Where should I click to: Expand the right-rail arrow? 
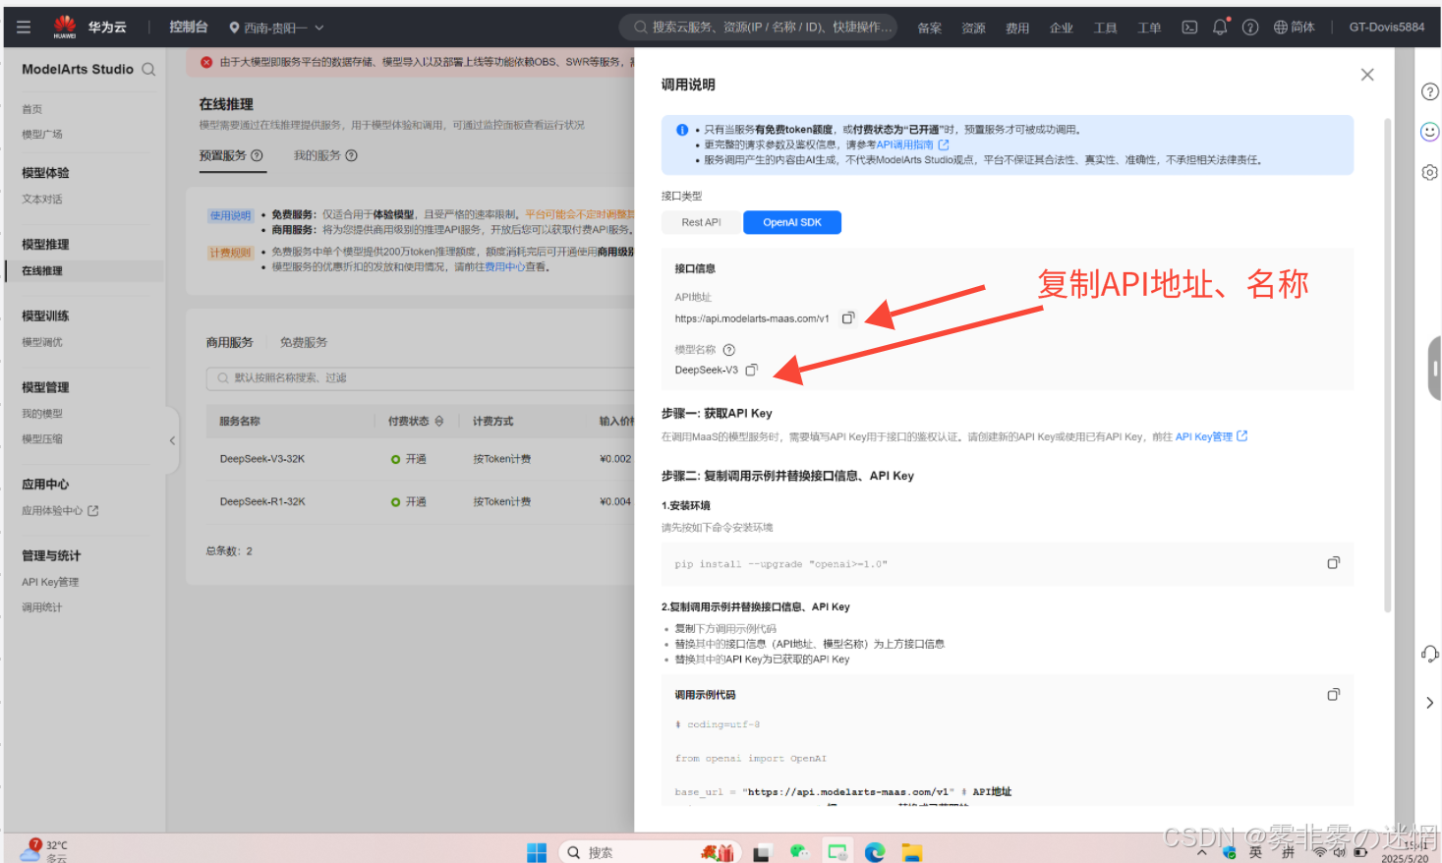coord(1430,703)
